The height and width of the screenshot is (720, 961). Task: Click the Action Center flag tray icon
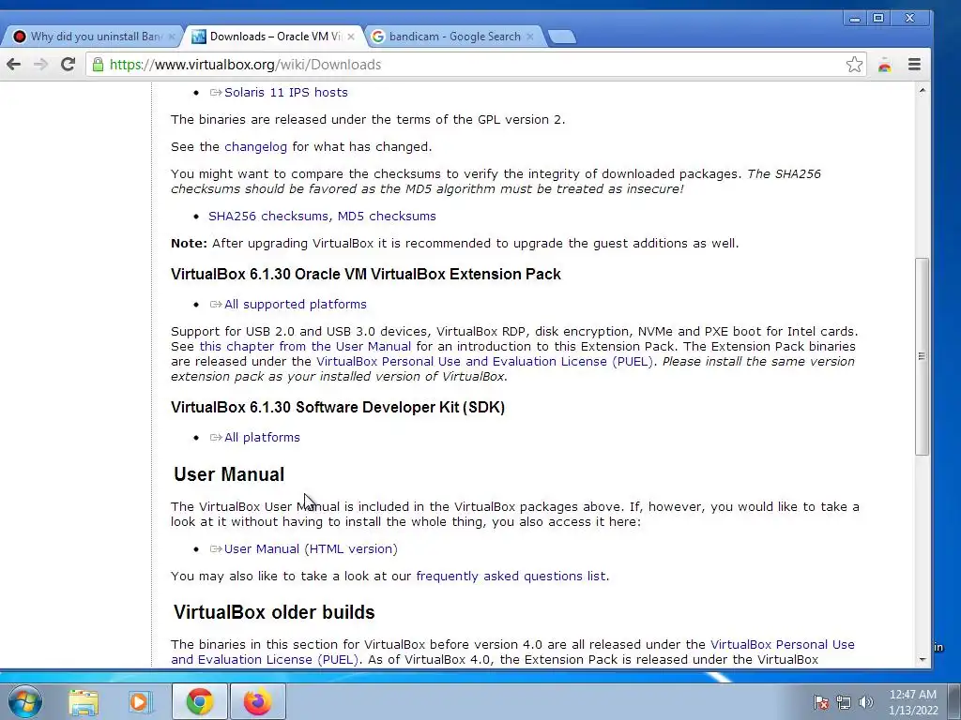click(821, 702)
